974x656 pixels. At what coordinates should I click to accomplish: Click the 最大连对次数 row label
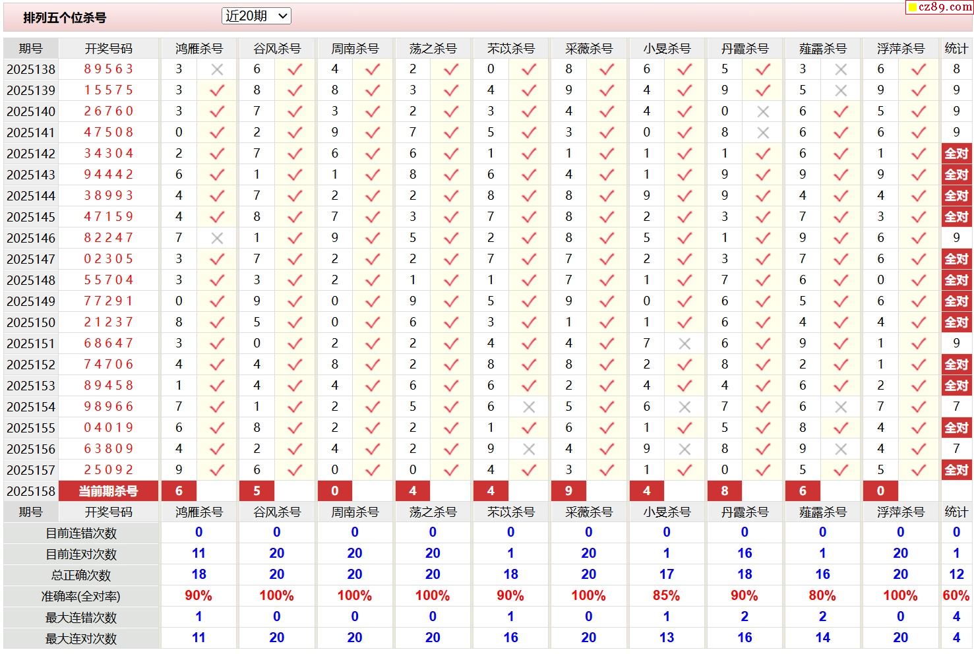[81, 639]
